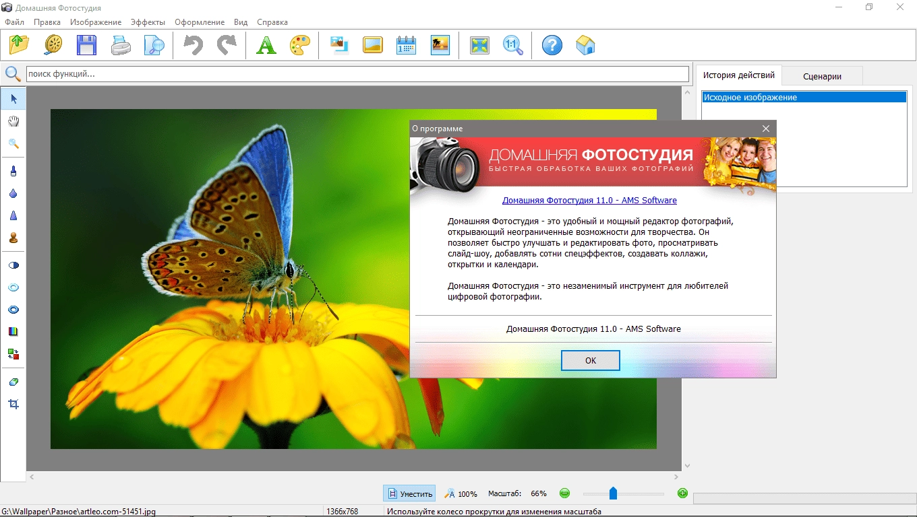
Task: Add text with the green A icon
Action: click(266, 45)
